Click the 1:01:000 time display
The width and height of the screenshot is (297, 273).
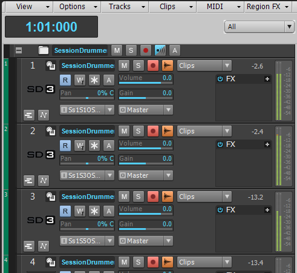pyautogui.click(x=51, y=27)
